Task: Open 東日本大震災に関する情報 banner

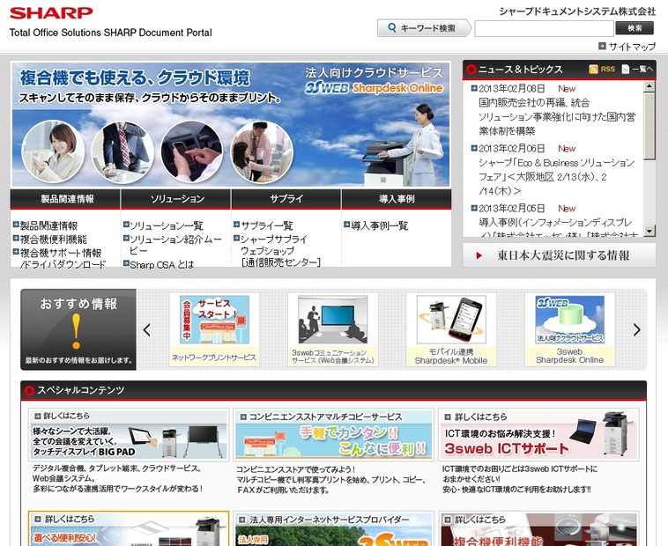Action: [x=559, y=255]
